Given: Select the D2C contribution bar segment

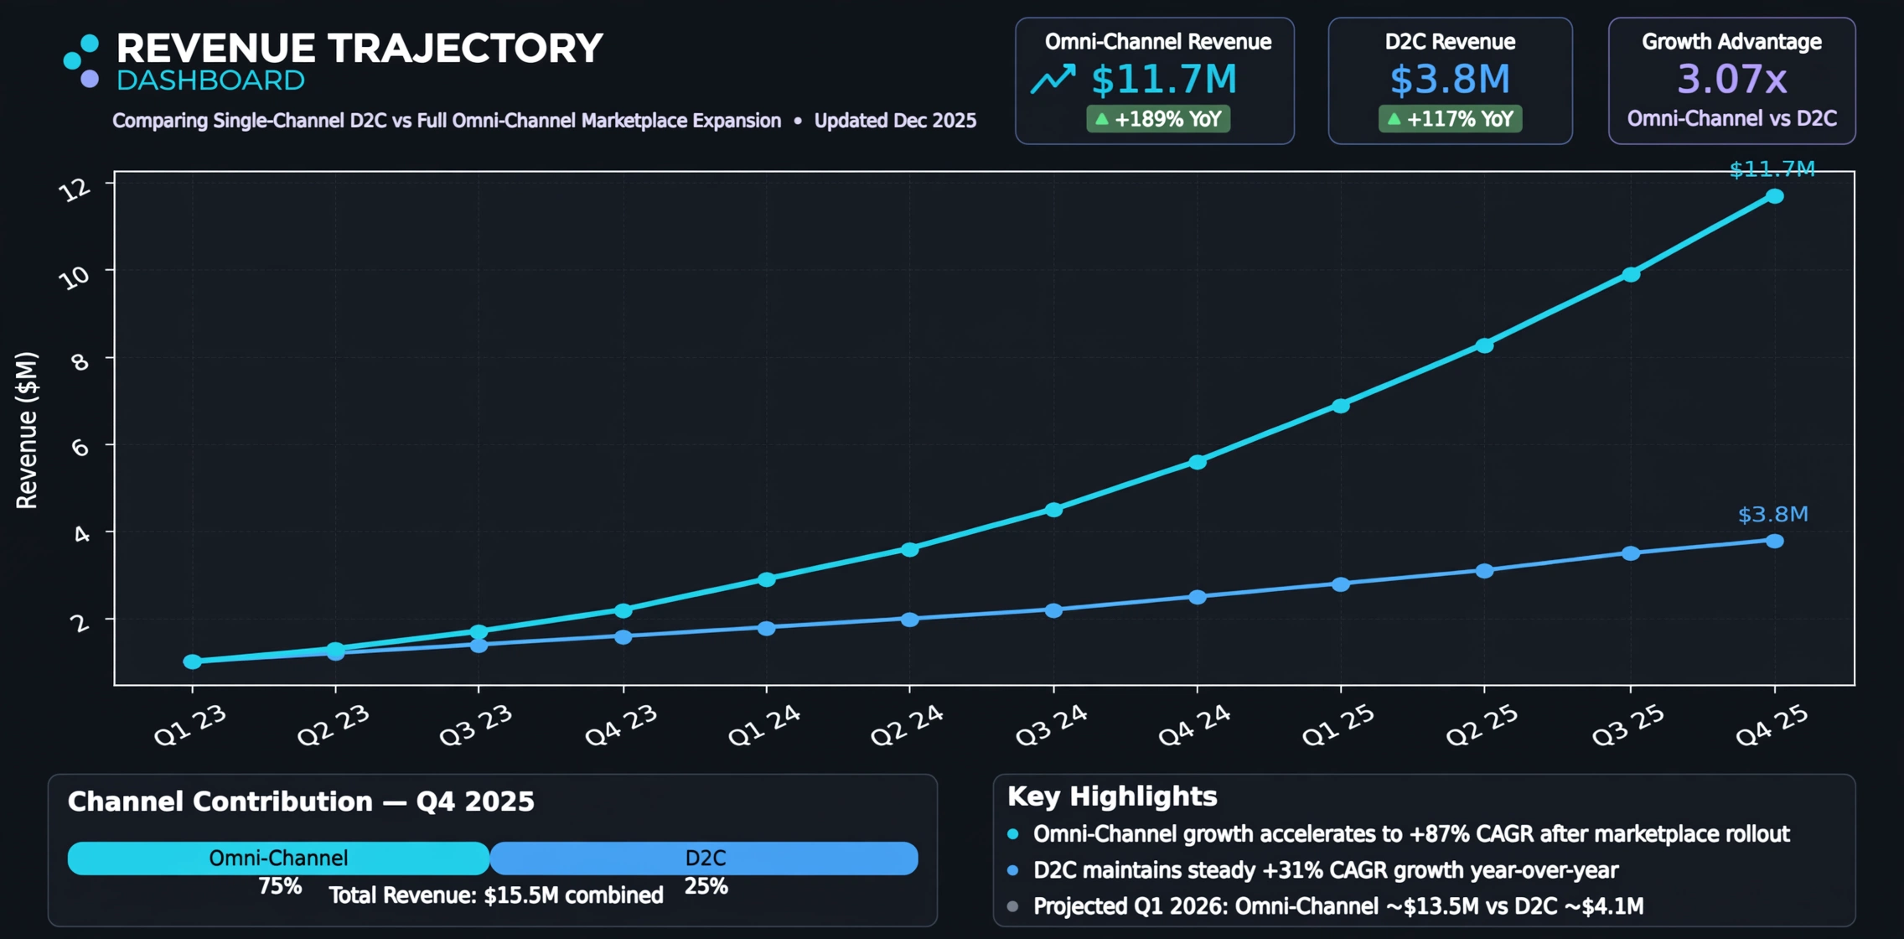Looking at the screenshot, I should point(704,858).
